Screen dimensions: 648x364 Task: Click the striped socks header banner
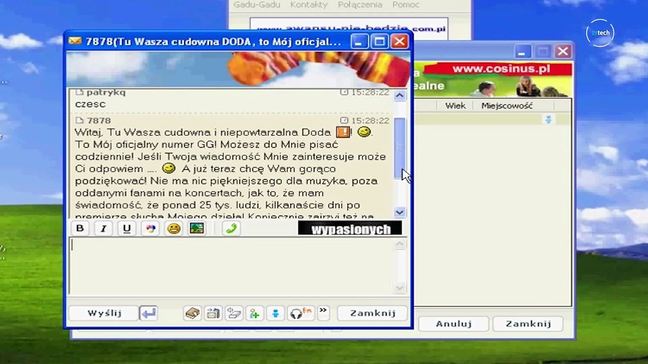(238, 69)
